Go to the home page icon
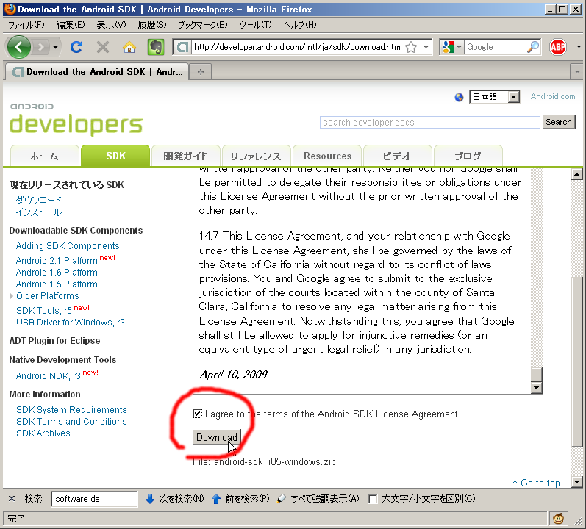 click(x=129, y=47)
